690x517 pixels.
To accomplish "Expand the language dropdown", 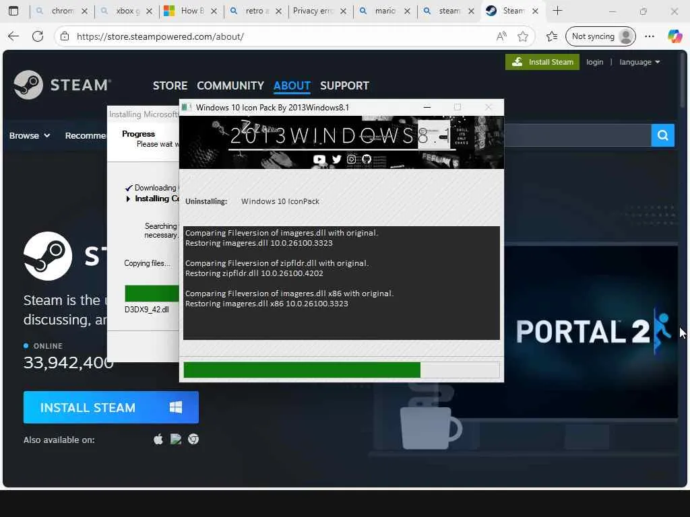I will pyautogui.click(x=639, y=62).
